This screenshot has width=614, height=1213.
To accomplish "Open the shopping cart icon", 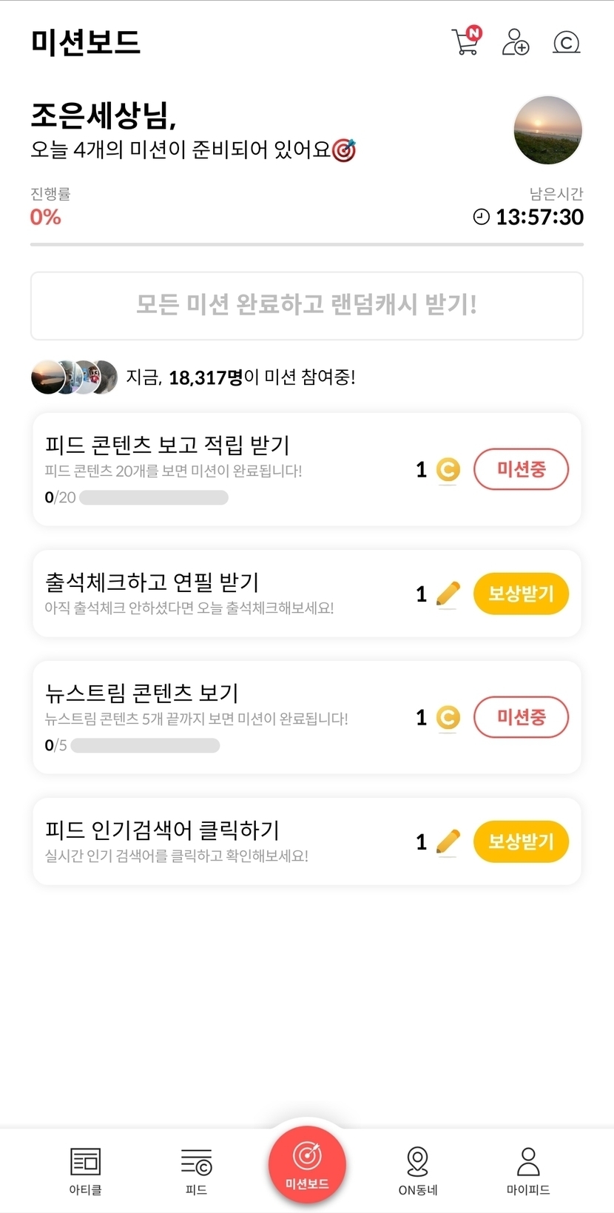I will pos(465,41).
